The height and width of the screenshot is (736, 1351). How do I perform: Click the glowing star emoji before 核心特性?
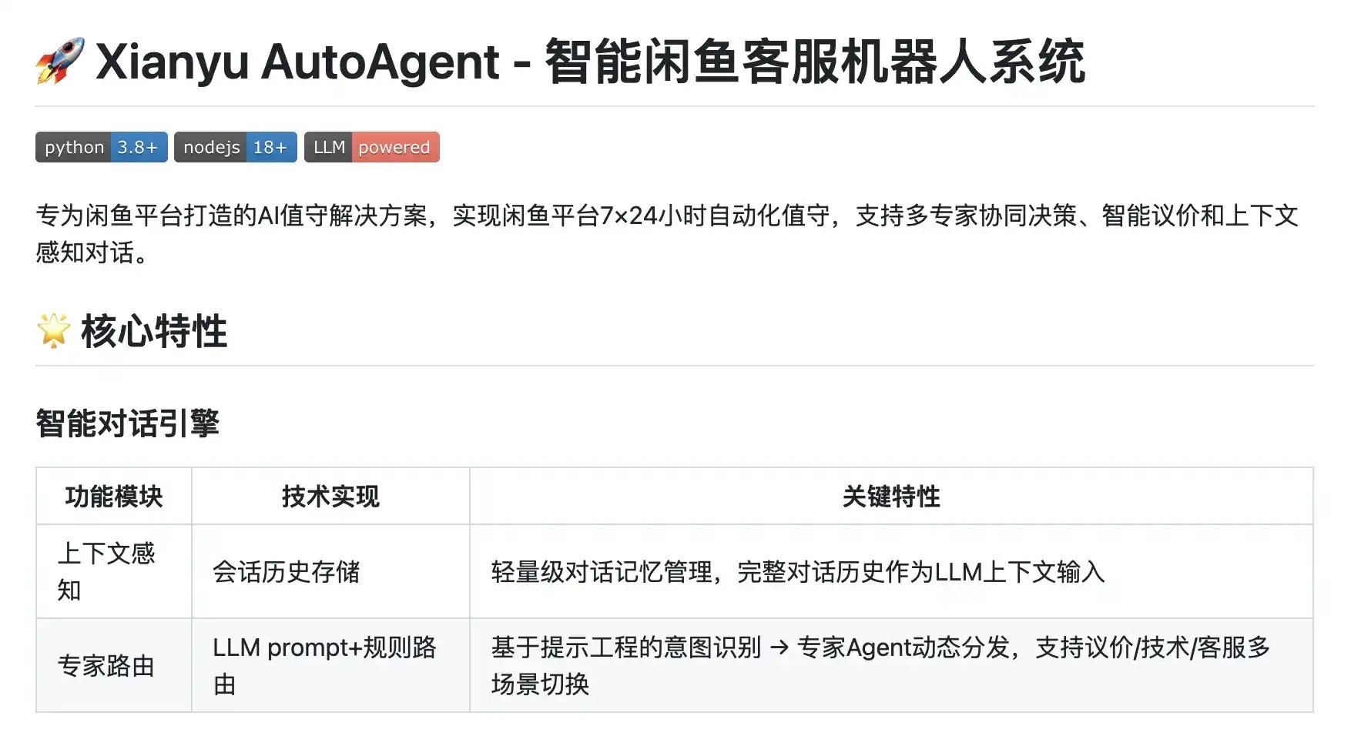(x=53, y=331)
